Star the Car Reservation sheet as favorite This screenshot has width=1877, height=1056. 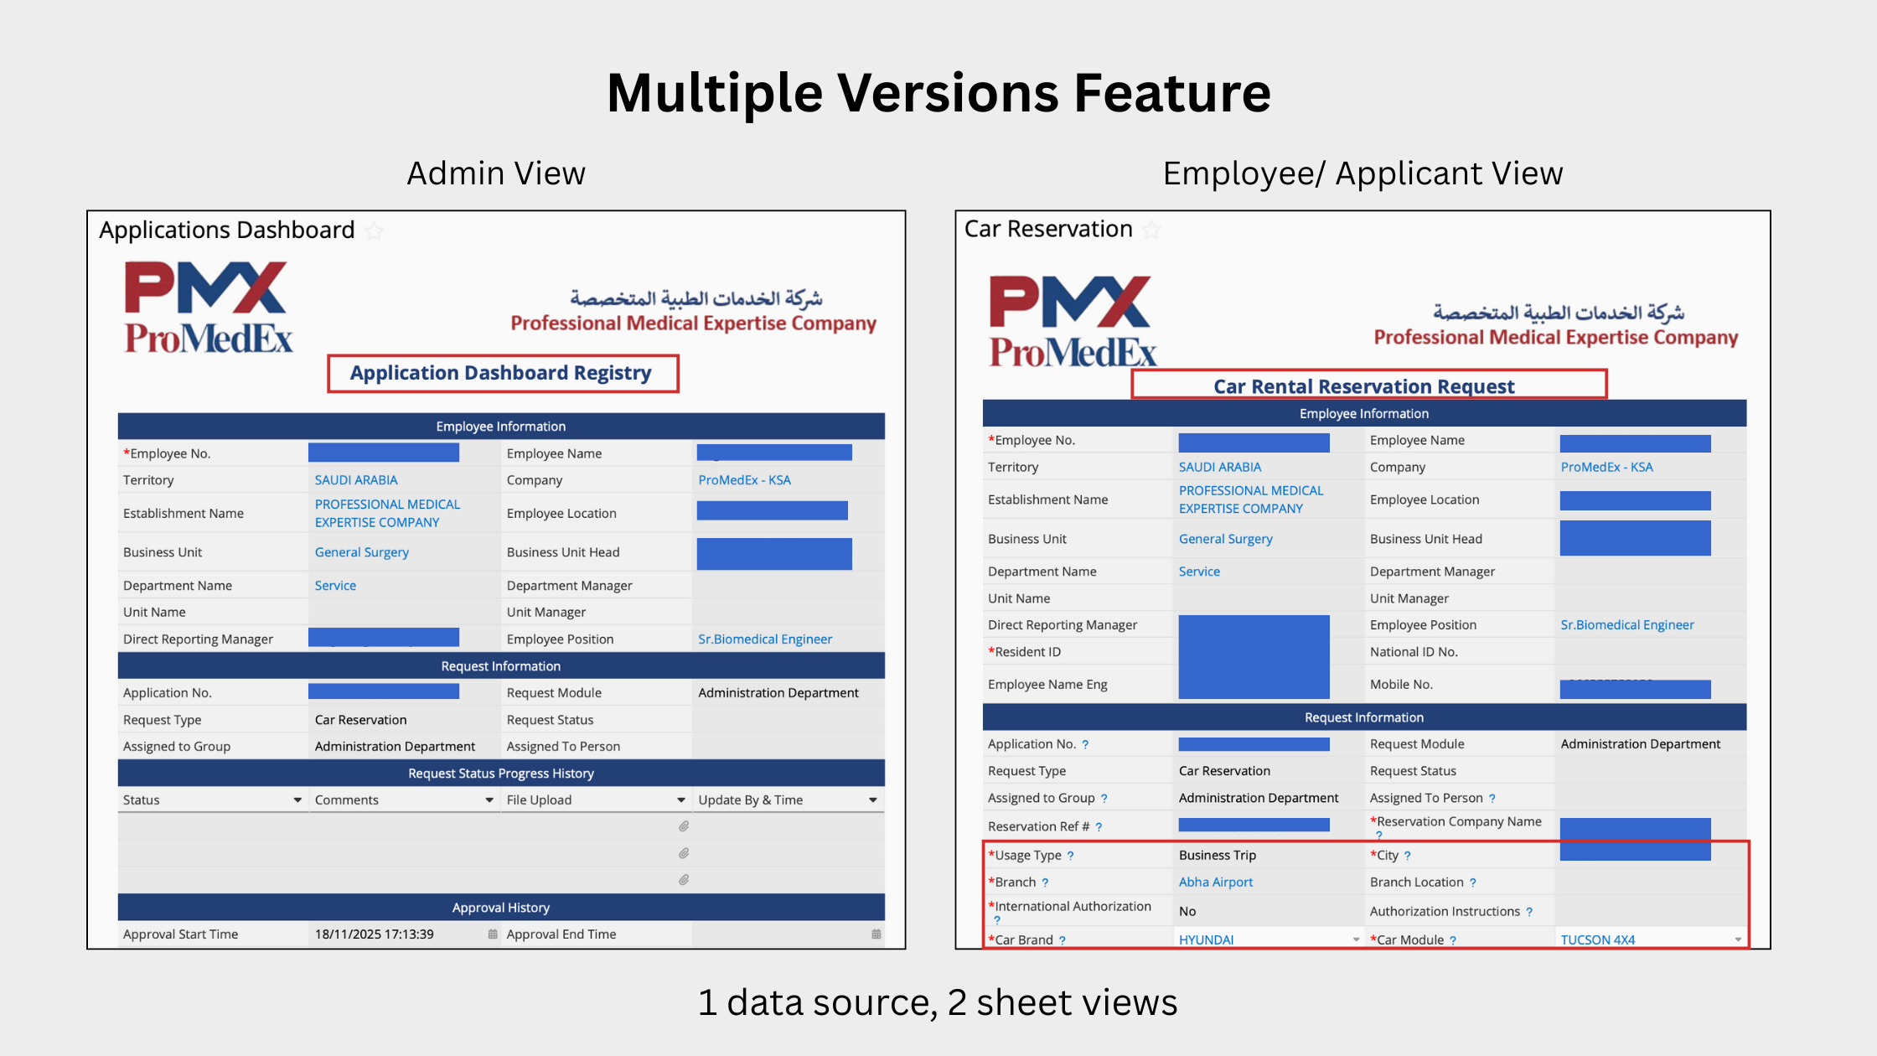pyautogui.click(x=1152, y=230)
